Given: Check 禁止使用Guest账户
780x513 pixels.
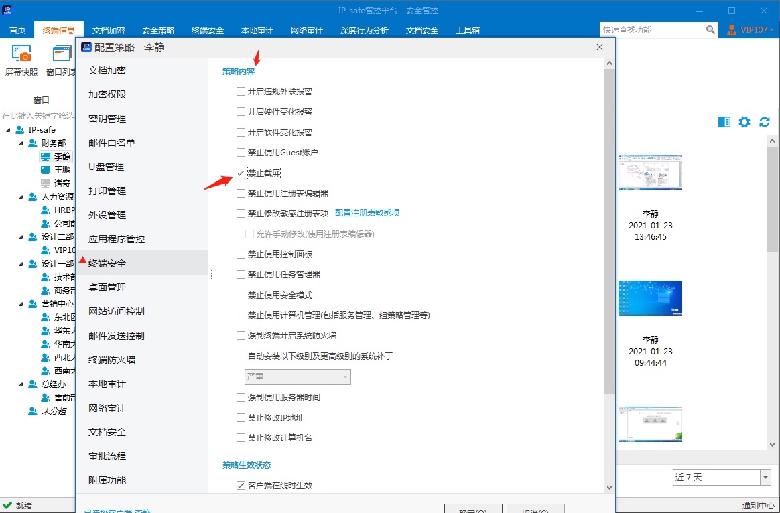Looking at the screenshot, I should click(x=241, y=152).
